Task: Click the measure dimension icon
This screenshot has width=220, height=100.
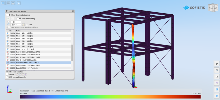Action: point(217,83)
